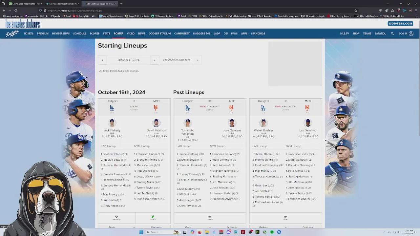Reload the page with the refresh icon
The width and height of the screenshot is (420, 236).
coord(15,10)
